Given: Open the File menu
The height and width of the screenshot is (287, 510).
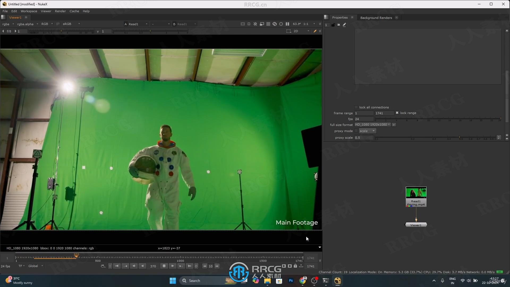Looking at the screenshot, I should [5, 11].
